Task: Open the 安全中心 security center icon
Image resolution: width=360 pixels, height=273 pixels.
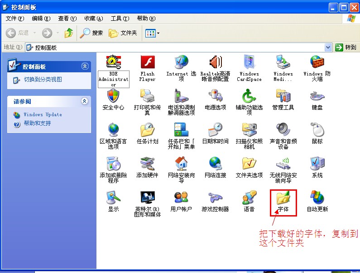Action: pyautogui.click(x=113, y=96)
